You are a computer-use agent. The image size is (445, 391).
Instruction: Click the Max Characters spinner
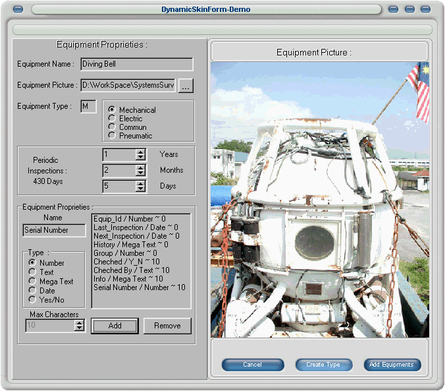coord(80,325)
